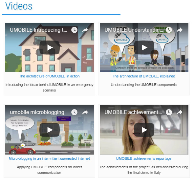194x182 pixels.
Task: Click Share arrow on UMOBILE Understanding video
Action: (180, 30)
